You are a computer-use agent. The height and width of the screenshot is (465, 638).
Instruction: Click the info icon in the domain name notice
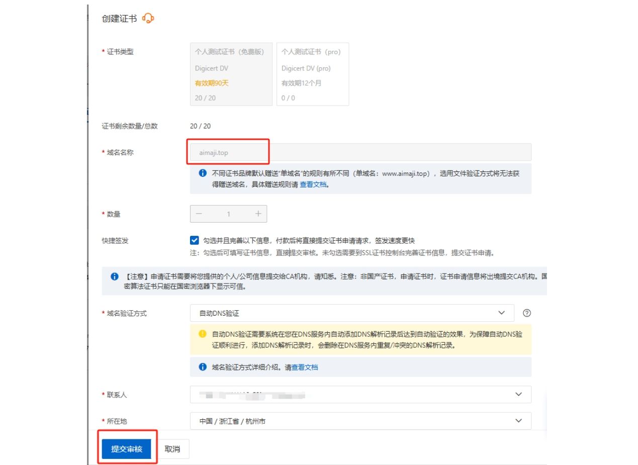click(203, 173)
